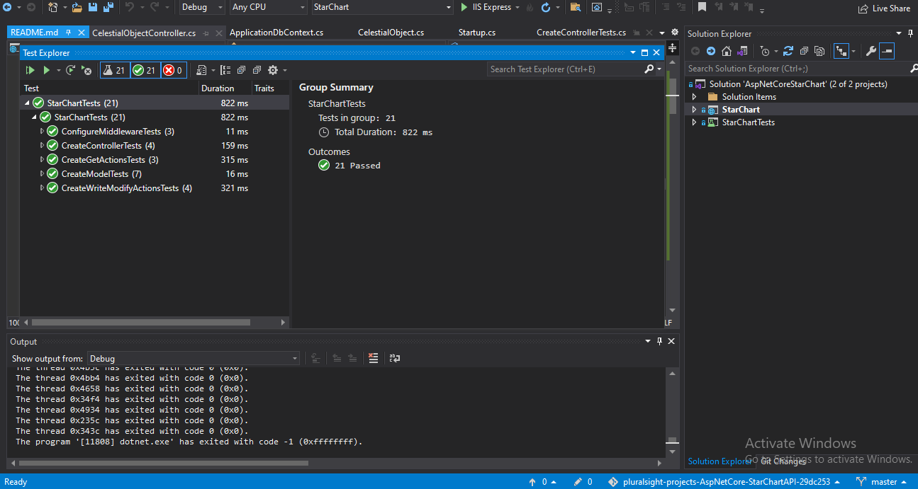
Task: Filter tests by Failed outcome
Action: pos(173,70)
